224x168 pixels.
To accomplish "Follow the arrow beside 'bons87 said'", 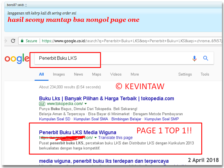I will (x=26, y=5).
